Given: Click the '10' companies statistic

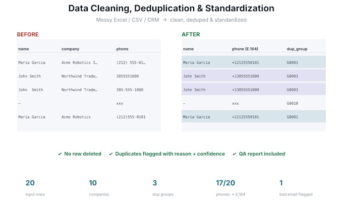Looking at the screenshot, I should [93, 183].
